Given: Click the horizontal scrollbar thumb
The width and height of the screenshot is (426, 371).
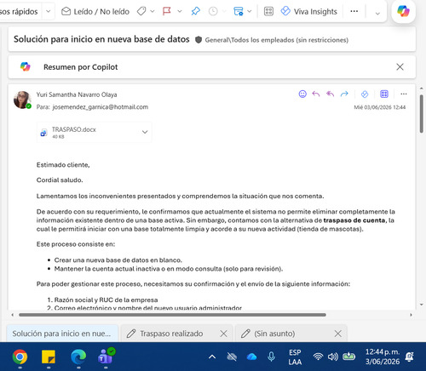Looking at the screenshot, I should [x=172, y=315].
